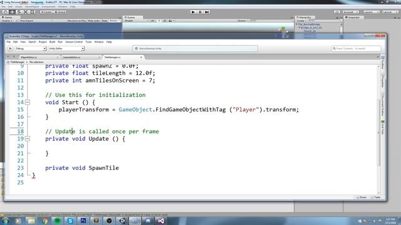
Task: Open Unity Account dropdown
Action: coord(351,12)
